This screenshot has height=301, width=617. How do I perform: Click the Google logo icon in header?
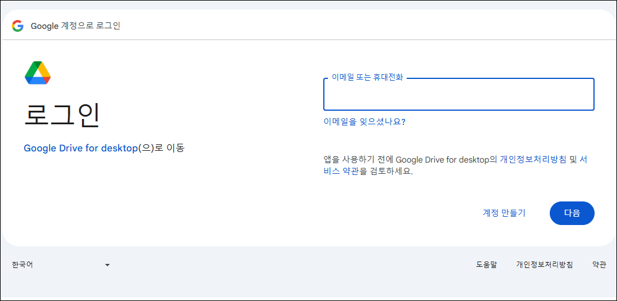18,26
